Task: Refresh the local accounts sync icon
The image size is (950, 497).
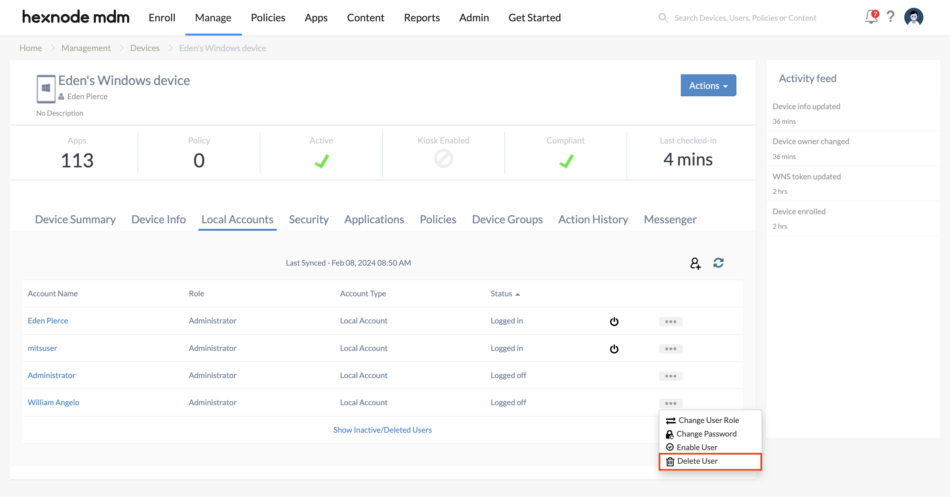Action: 718,263
